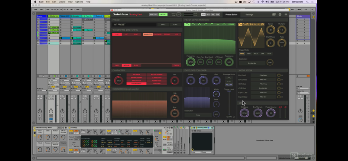Click the Equalizer High knob
The image size is (348, 161).
175,99
